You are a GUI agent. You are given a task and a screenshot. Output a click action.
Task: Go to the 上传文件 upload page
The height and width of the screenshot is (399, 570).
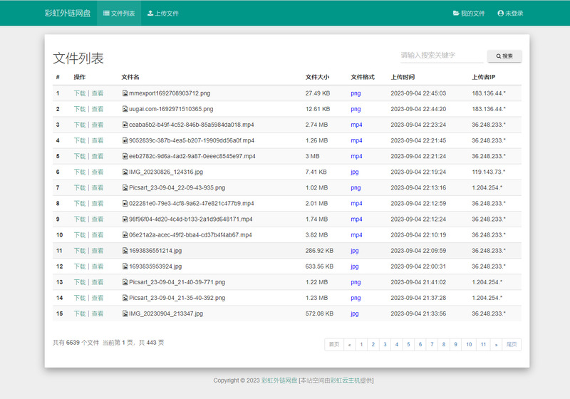click(162, 13)
